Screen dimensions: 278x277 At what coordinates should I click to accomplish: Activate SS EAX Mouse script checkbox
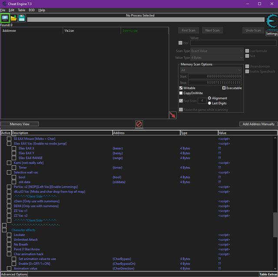(x=9, y=139)
